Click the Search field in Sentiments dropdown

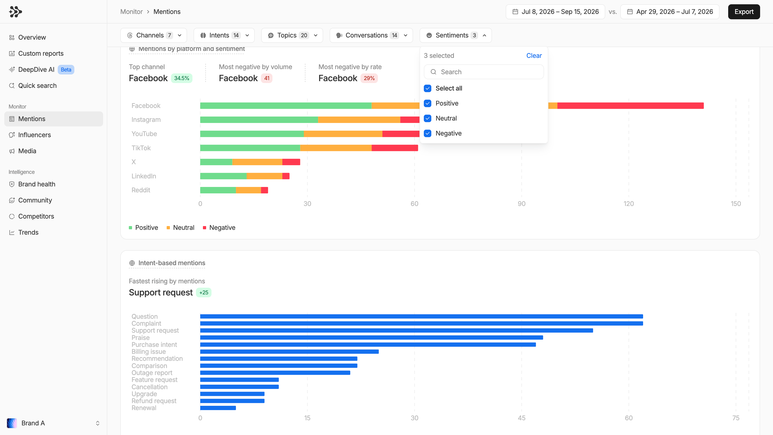coord(484,72)
